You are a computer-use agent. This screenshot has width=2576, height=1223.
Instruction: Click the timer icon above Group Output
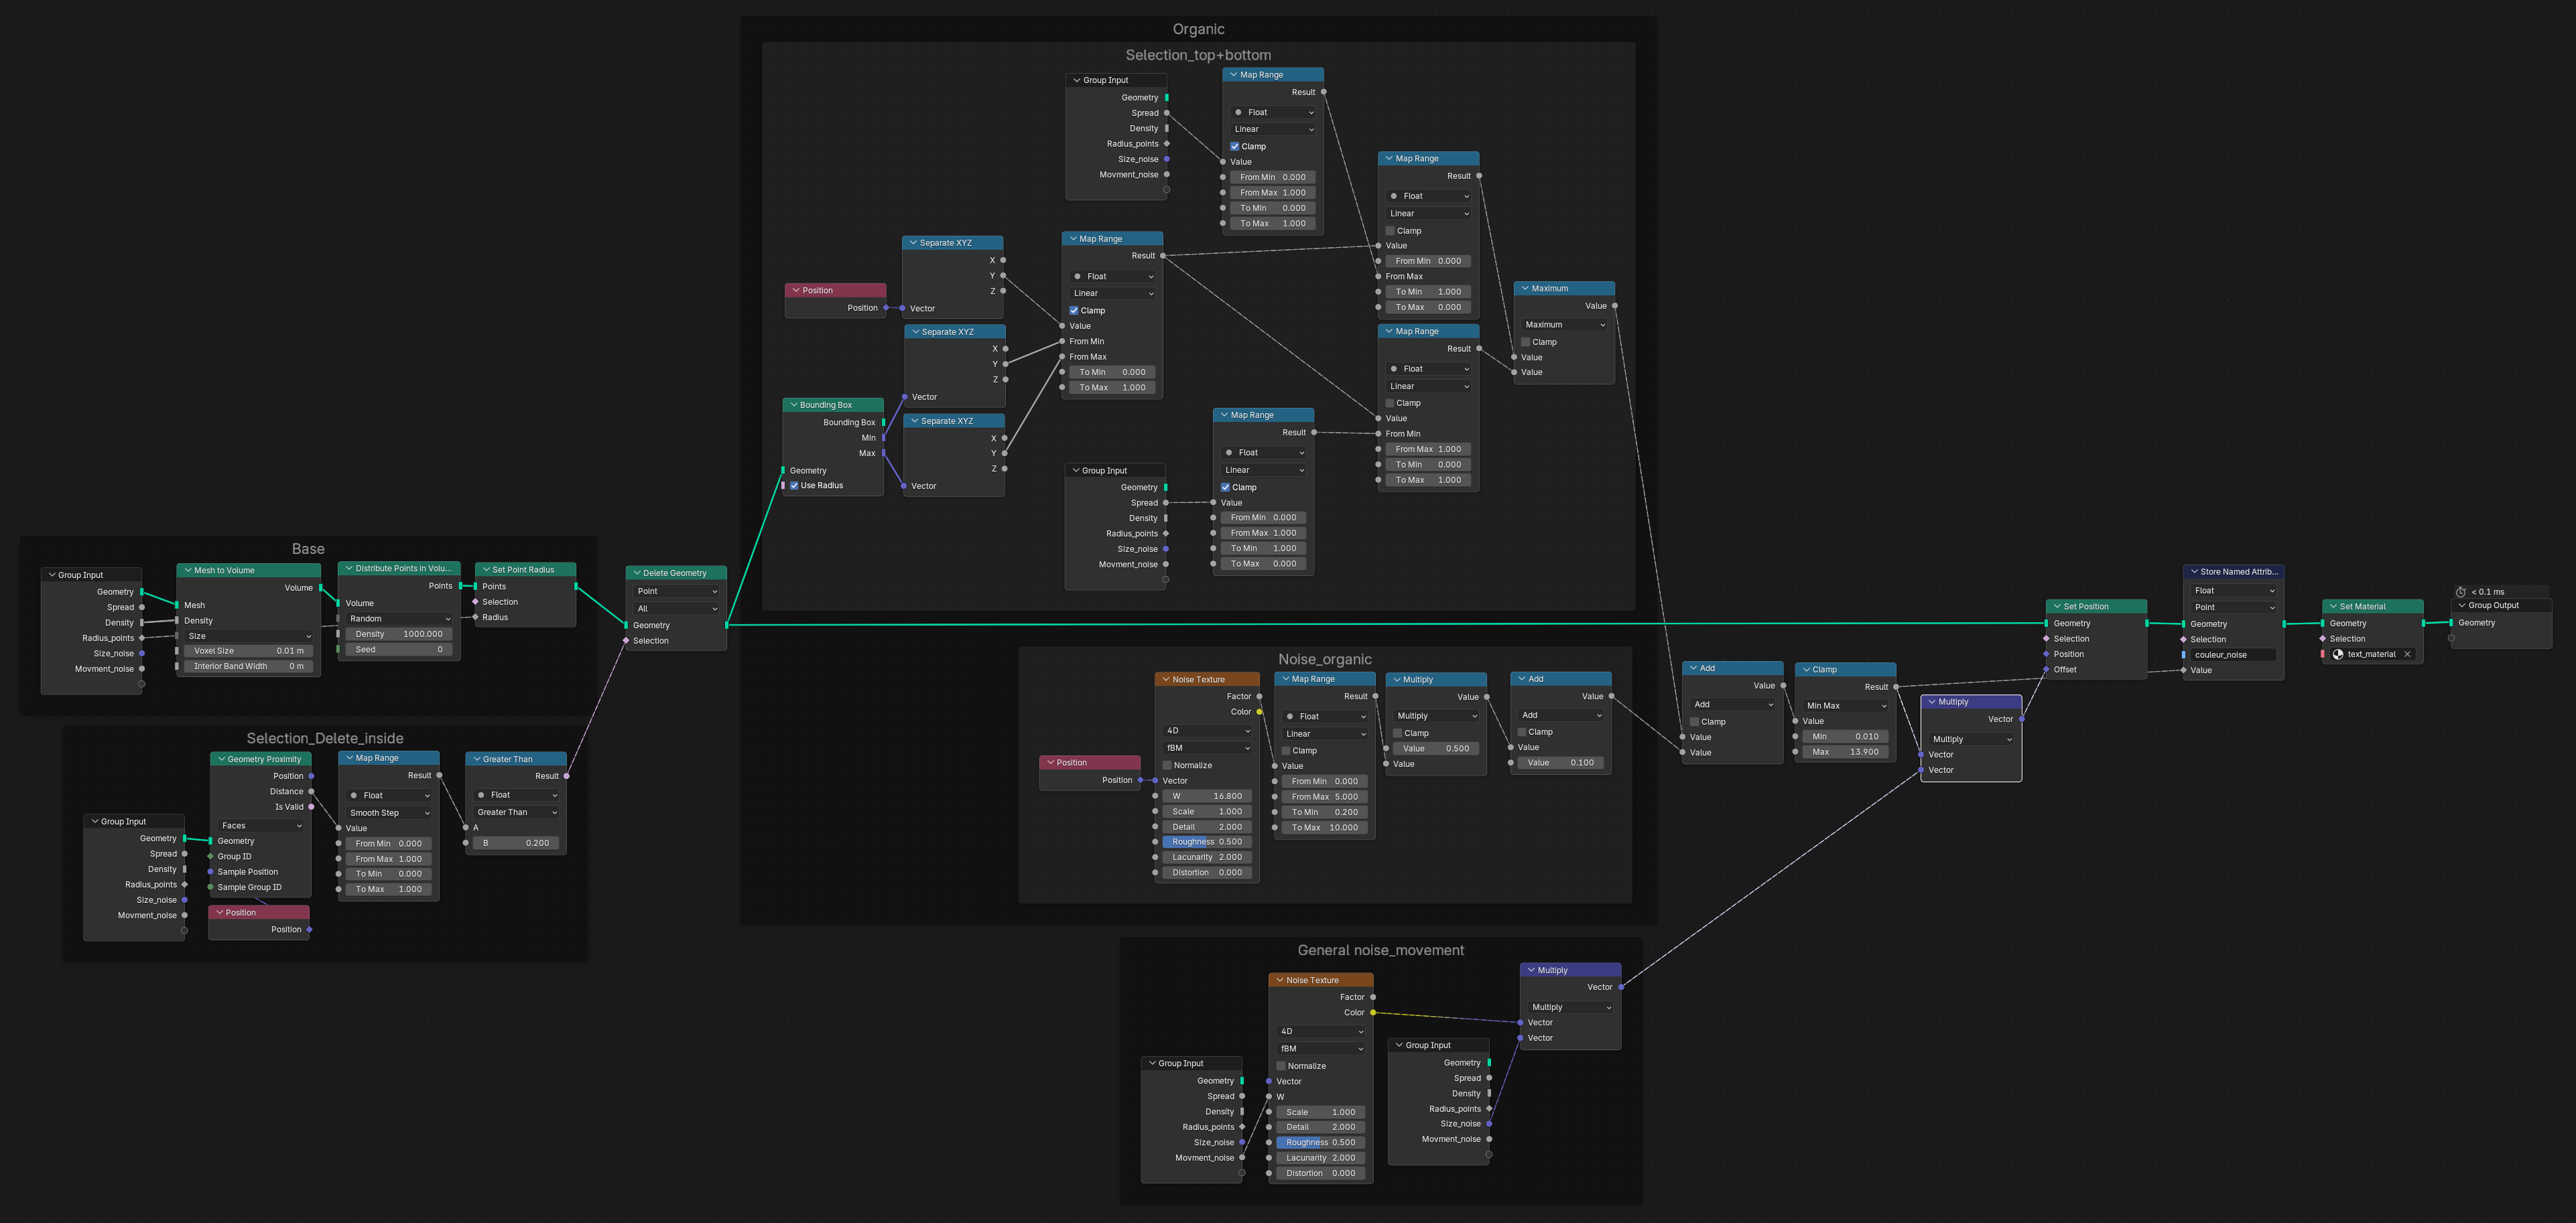click(2461, 591)
